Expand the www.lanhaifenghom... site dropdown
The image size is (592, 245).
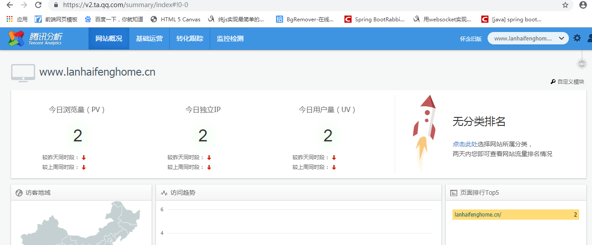tap(528, 39)
